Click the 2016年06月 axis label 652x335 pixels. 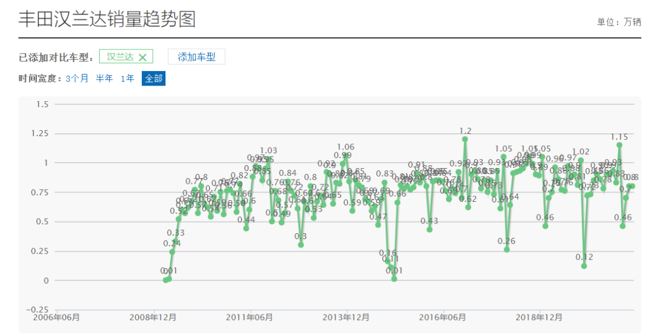pos(443,318)
